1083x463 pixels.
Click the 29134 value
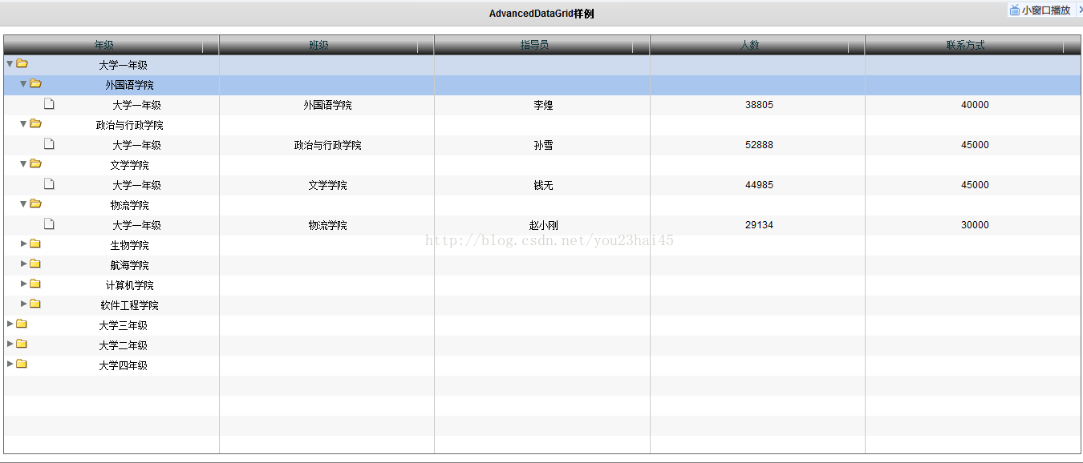click(x=759, y=225)
